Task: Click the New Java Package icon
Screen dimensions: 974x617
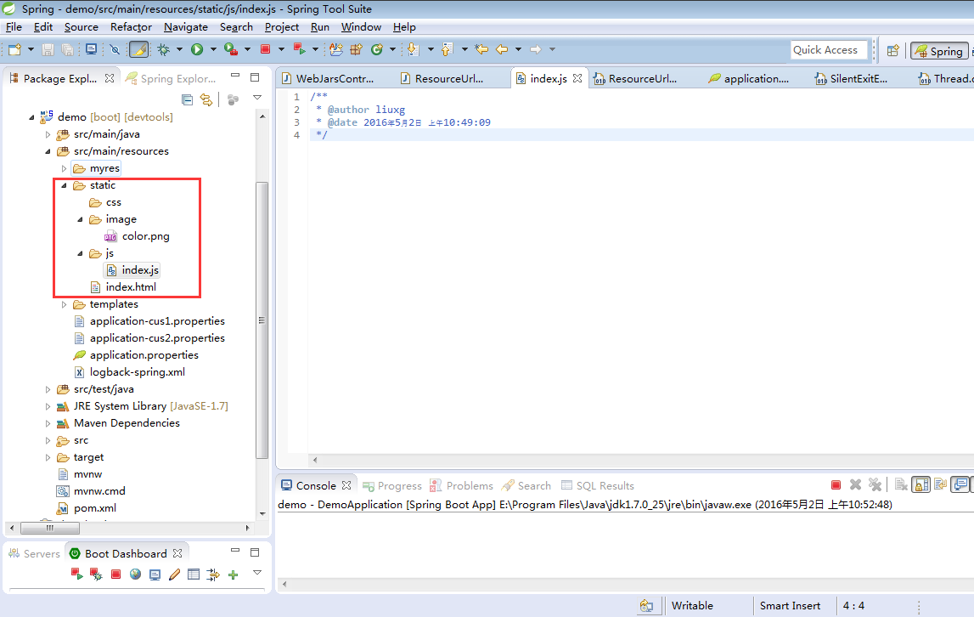Action: (357, 50)
